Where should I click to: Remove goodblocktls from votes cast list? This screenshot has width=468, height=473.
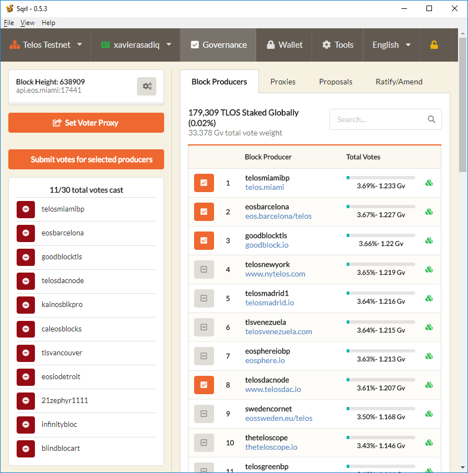26,256
